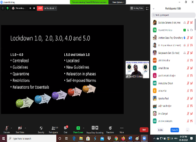Open the Reactions emoji icon
The image size is (196, 142).
(110, 128)
